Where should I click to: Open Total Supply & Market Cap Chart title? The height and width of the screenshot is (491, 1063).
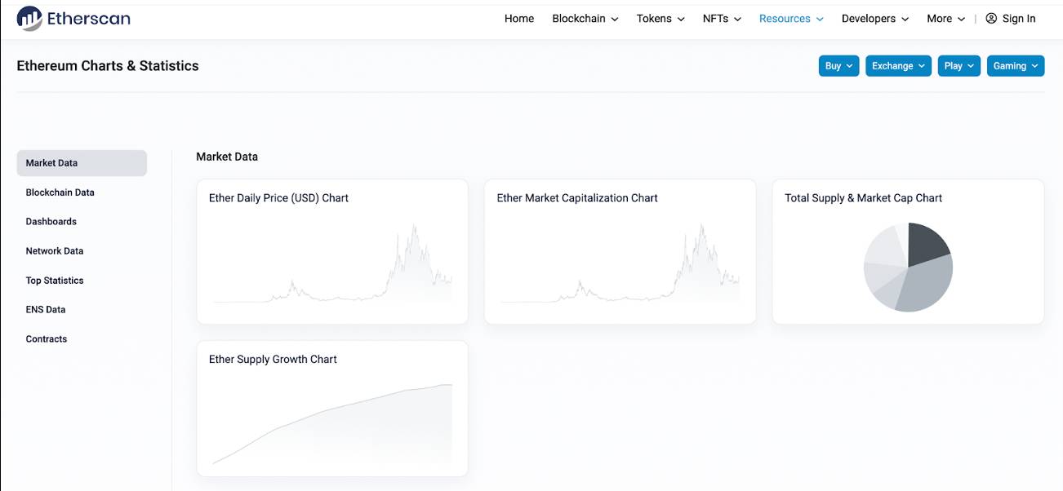click(863, 198)
